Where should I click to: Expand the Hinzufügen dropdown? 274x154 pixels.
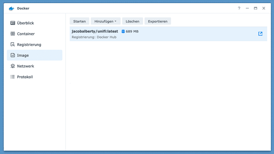[105, 21]
